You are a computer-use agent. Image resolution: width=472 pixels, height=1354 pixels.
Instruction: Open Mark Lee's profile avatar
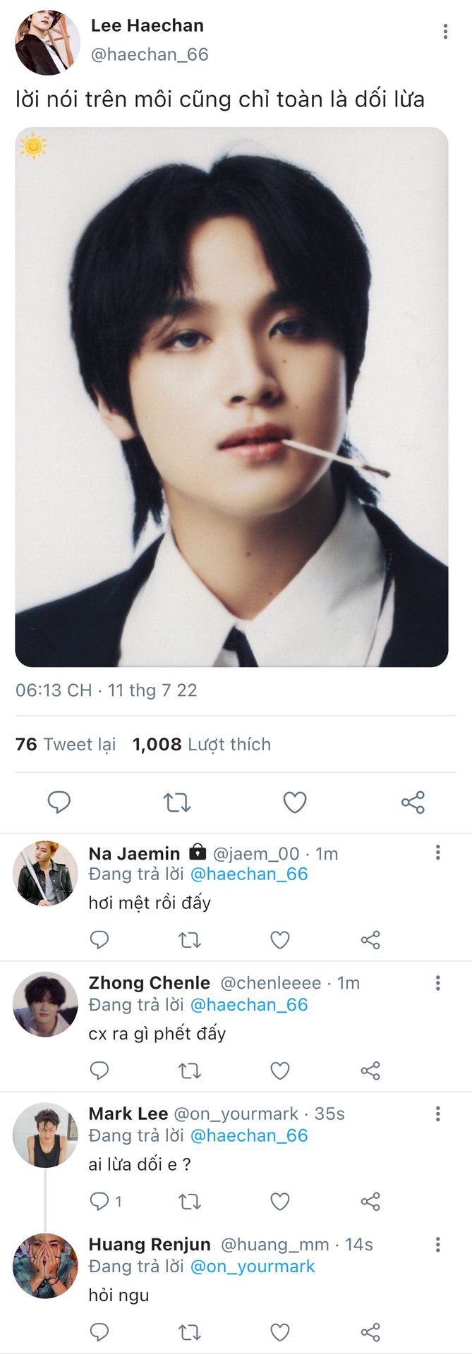tap(45, 1135)
